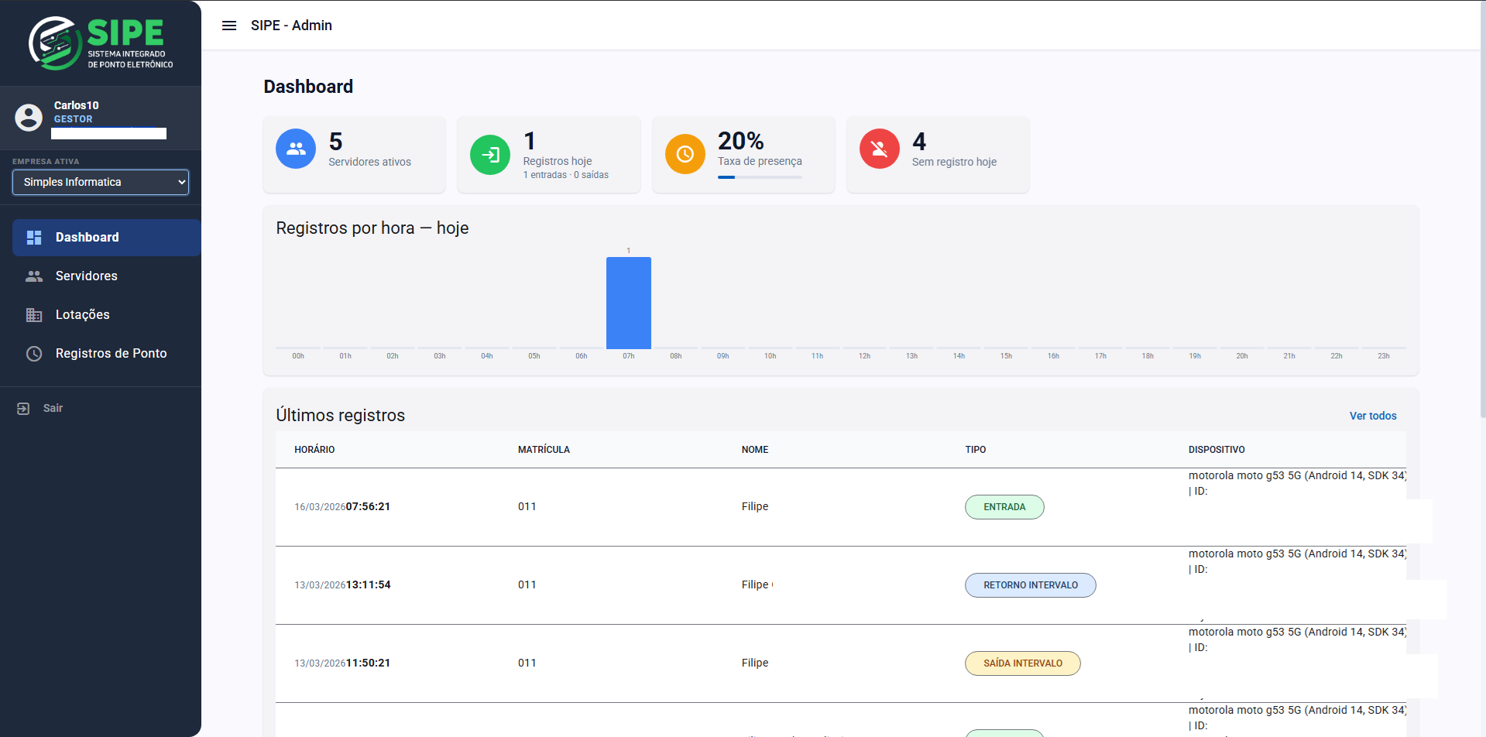Click the SIPE logo
1486x737 pixels.
(101, 43)
